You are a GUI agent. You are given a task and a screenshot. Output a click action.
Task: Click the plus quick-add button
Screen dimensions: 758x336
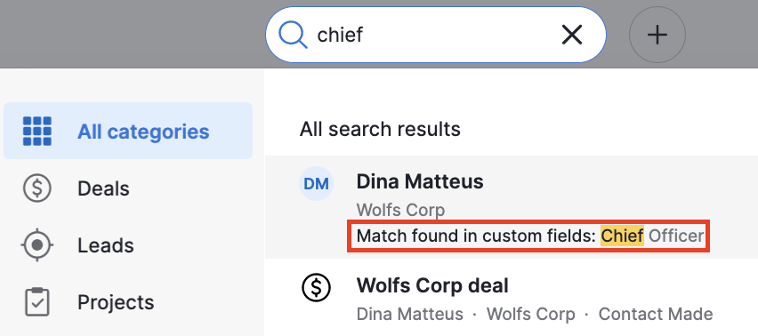tap(657, 35)
